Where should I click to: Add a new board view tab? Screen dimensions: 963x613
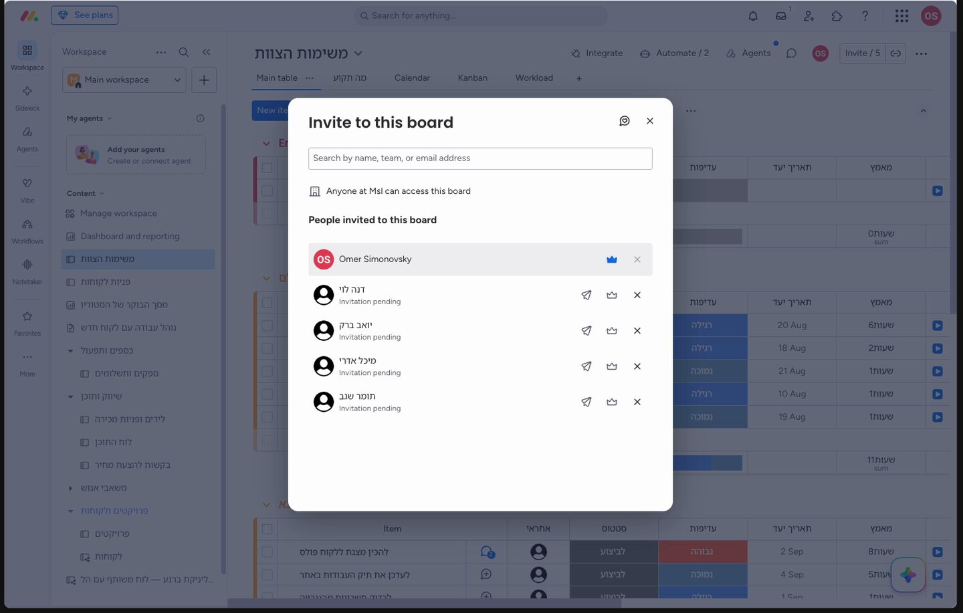[579, 79]
